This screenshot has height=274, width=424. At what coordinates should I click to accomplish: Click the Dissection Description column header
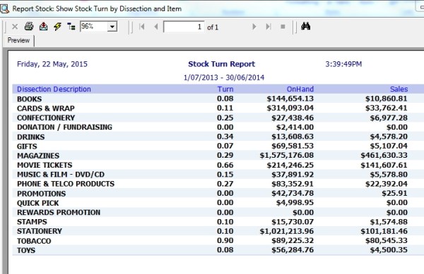point(54,89)
